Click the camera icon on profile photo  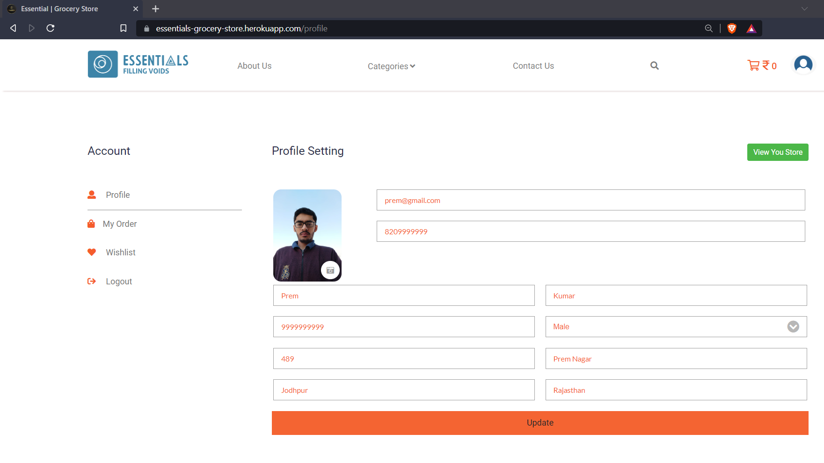point(330,270)
